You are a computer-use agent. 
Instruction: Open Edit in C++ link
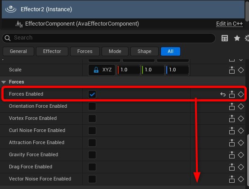pos(229,24)
